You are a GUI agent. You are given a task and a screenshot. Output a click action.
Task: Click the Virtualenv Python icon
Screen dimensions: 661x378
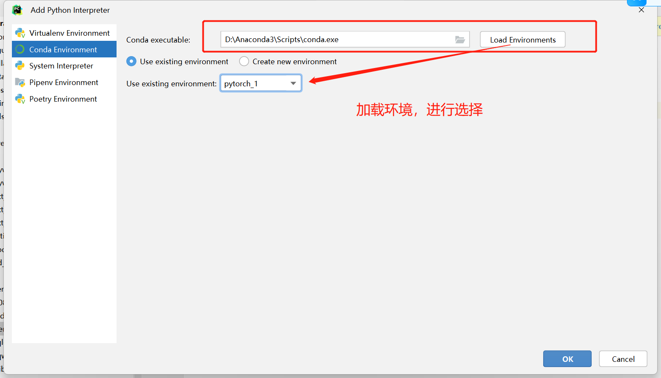[20, 33]
